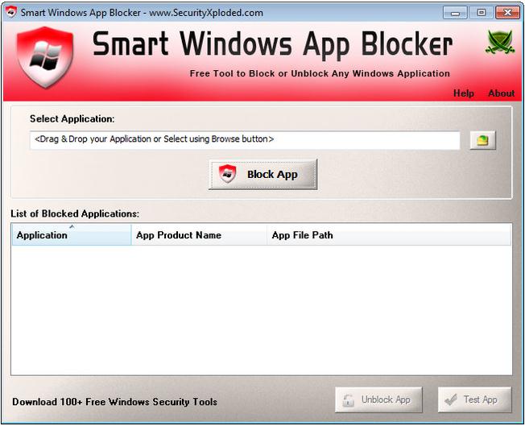Close the Smart Windows App Blocker window
Viewport: 525px width, 426px height.
(x=507, y=13)
